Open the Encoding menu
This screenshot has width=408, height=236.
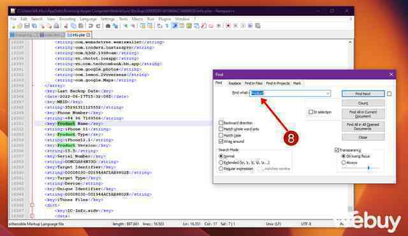tap(68, 19)
